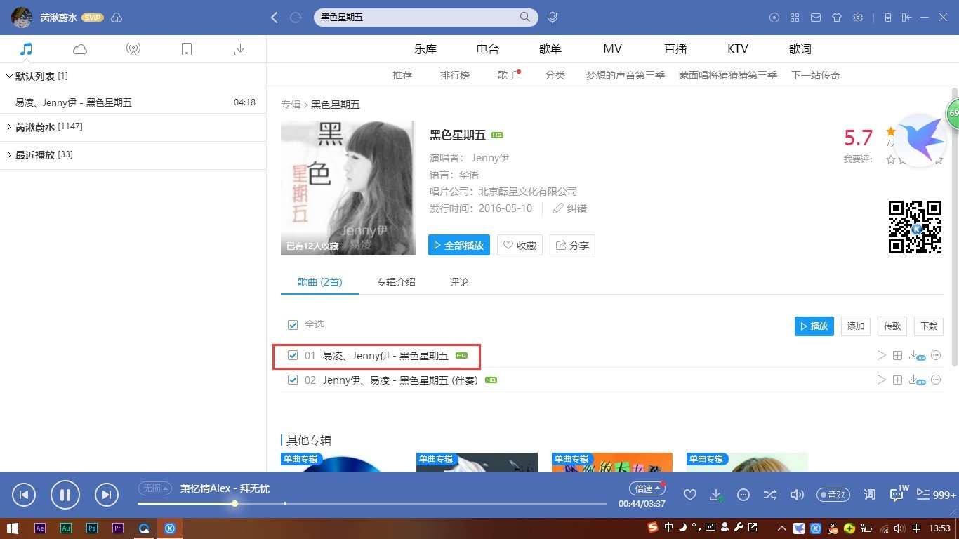Click the 分享 share button
The image size is (959, 539).
[x=572, y=245]
